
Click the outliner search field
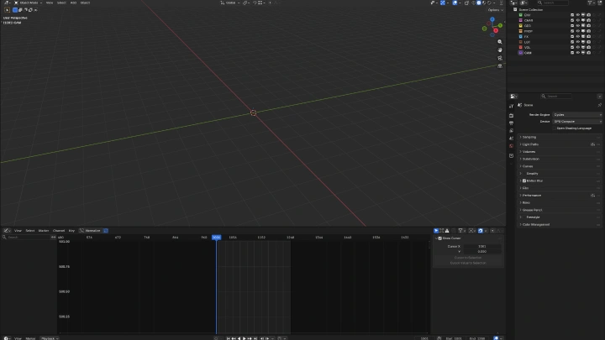553,3
